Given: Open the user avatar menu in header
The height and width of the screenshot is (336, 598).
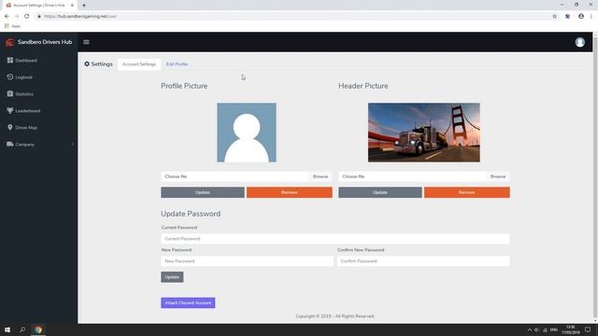Looking at the screenshot, I should 579,42.
